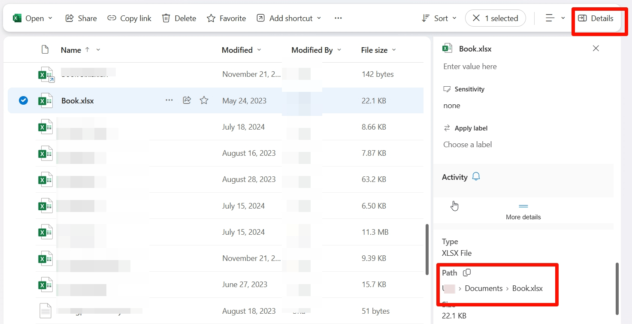Click the Book.xlsx file name in the list
632x324 pixels.
click(x=78, y=101)
